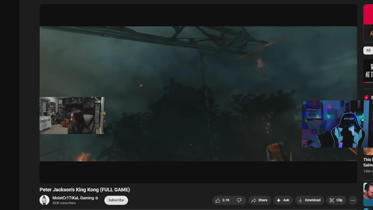The height and width of the screenshot is (210, 373).
Task: Open the recommended Salmon video thumbnail
Action: click(x=368, y=151)
